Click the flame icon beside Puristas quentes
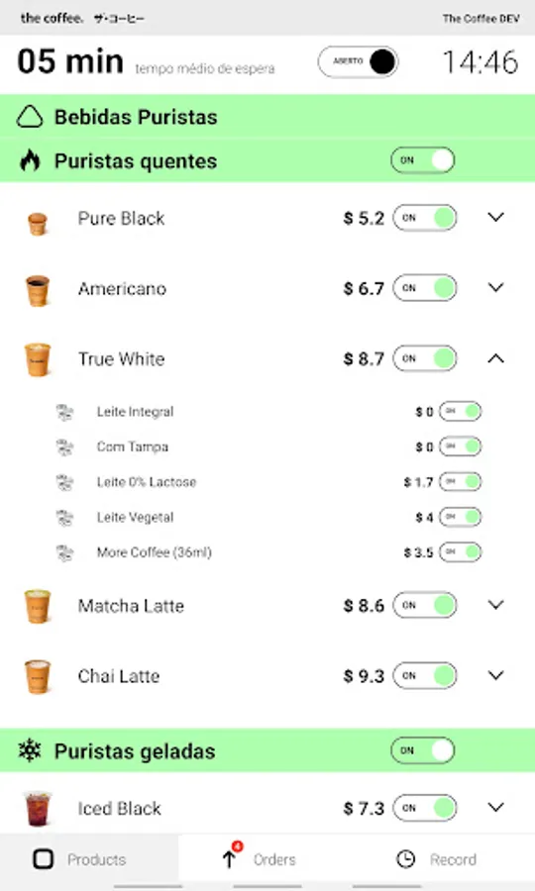 pos(30,160)
